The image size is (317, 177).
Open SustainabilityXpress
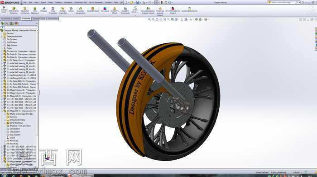189,9
